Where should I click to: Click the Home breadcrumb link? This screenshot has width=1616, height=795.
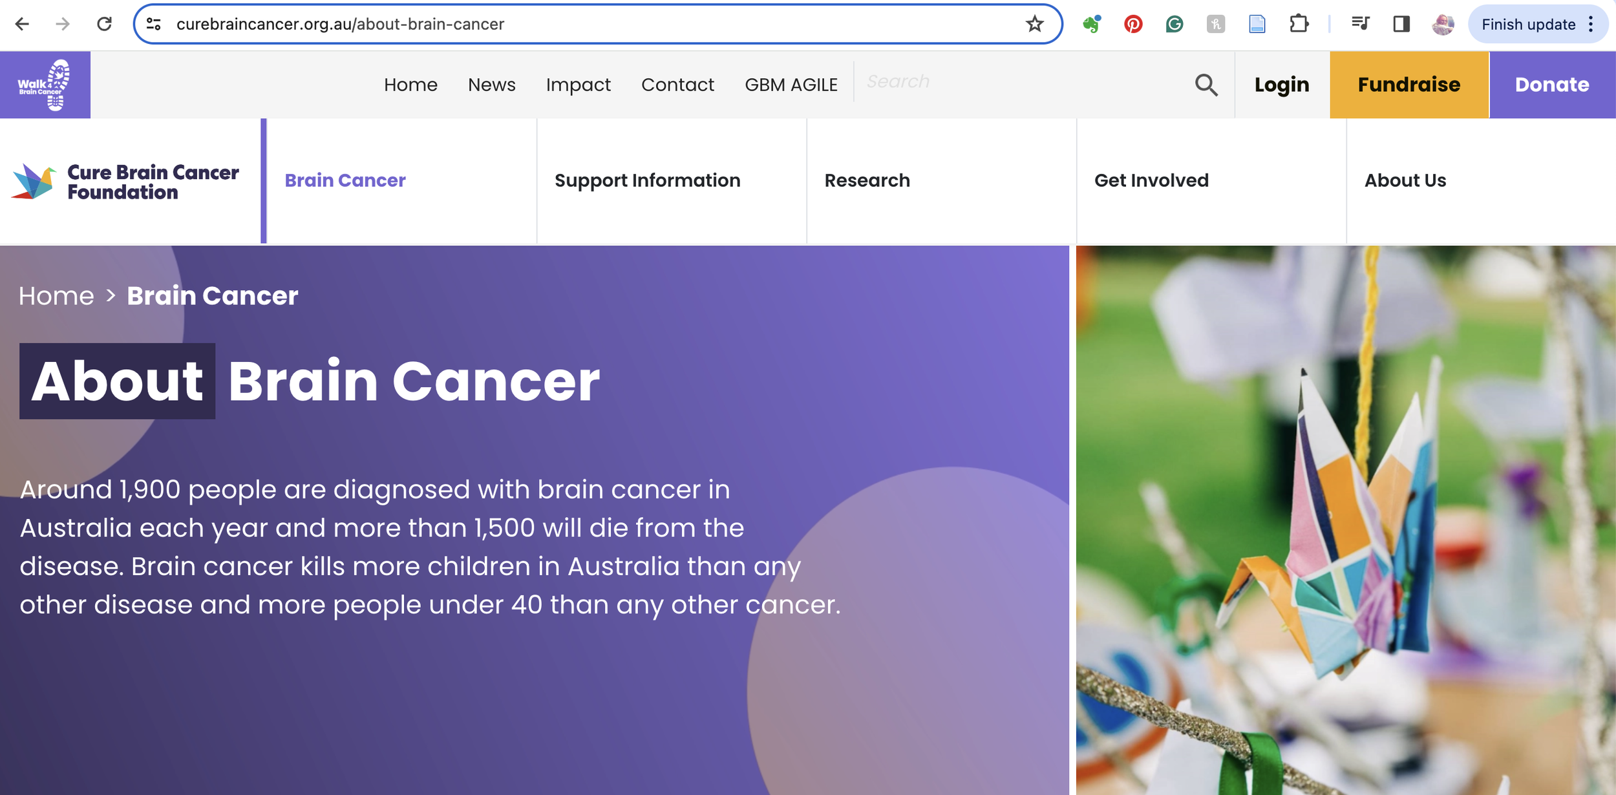coord(56,296)
